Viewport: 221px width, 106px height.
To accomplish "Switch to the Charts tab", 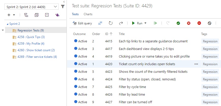I will 88,14.
